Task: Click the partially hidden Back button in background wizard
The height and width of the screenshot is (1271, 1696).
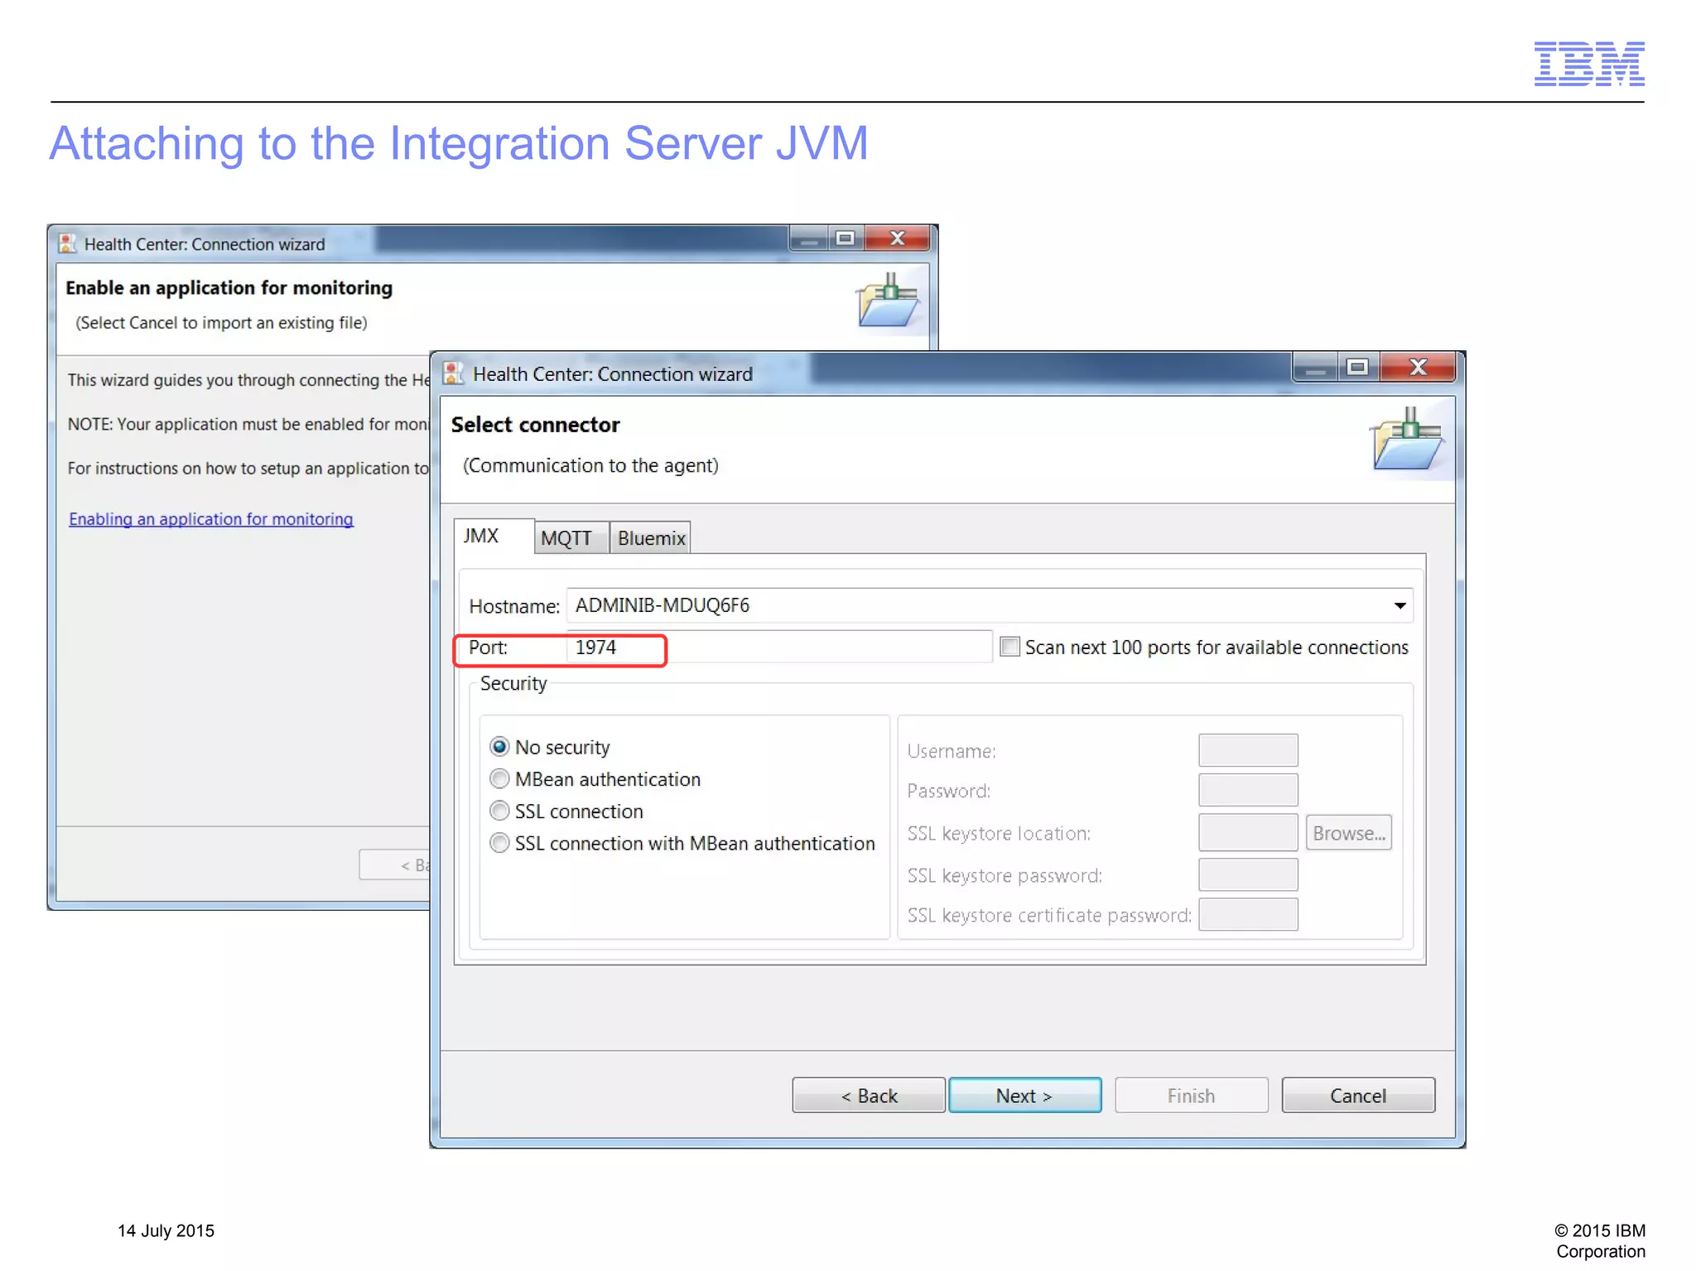Action: coord(395,865)
